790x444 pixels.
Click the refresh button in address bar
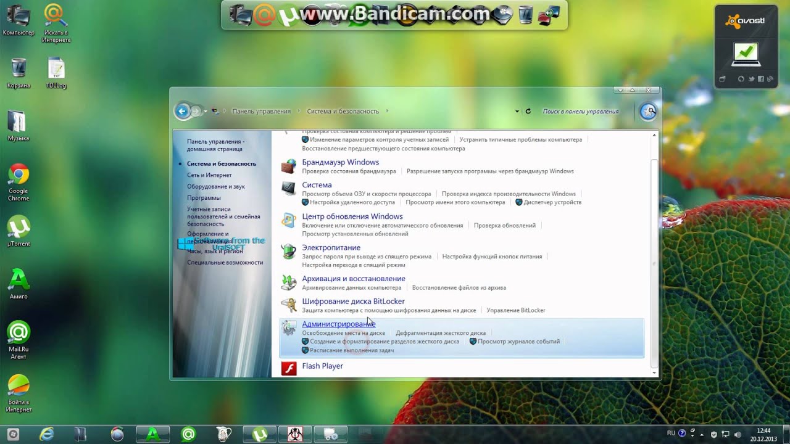pos(528,112)
